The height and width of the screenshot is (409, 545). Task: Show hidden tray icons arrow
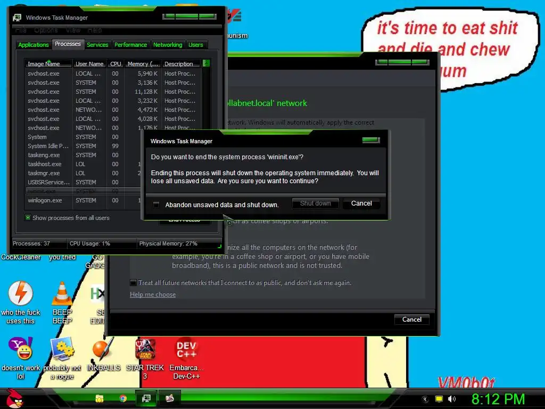(425, 399)
